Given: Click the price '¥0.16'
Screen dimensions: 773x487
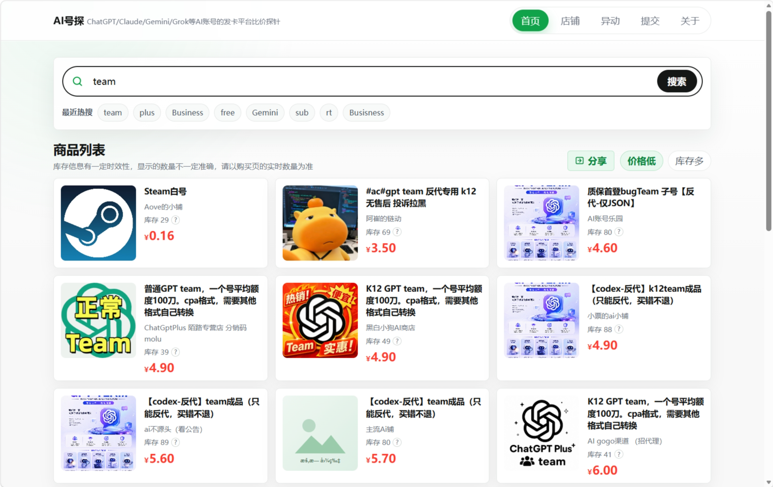Looking at the screenshot, I should click(159, 236).
